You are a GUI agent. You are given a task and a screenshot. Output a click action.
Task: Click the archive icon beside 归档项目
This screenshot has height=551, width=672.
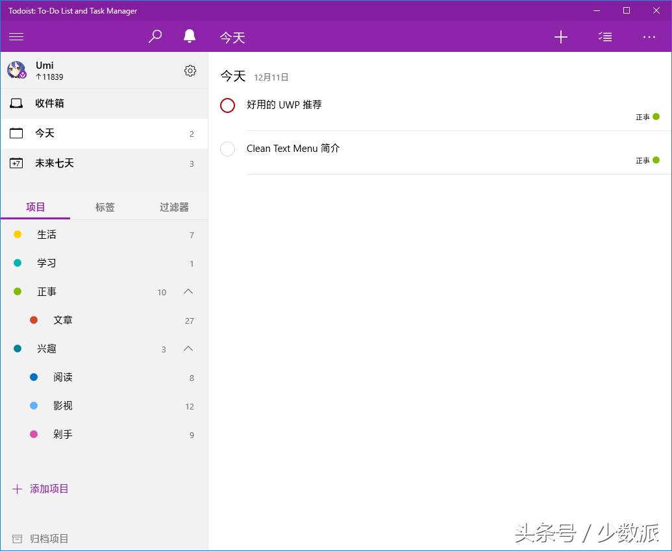17,539
